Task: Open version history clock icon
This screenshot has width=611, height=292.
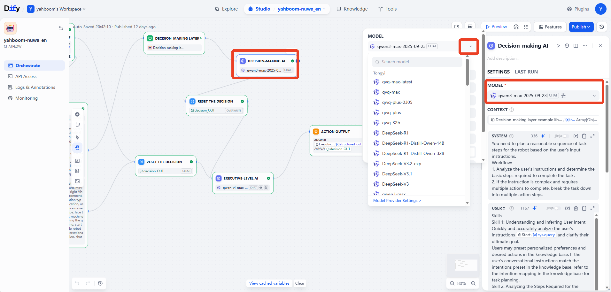Action: [x=602, y=27]
